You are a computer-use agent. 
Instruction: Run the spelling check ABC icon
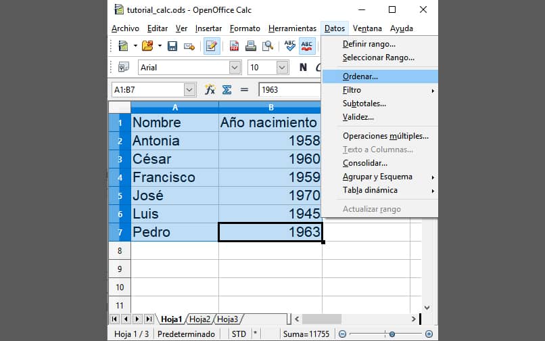coord(289,45)
